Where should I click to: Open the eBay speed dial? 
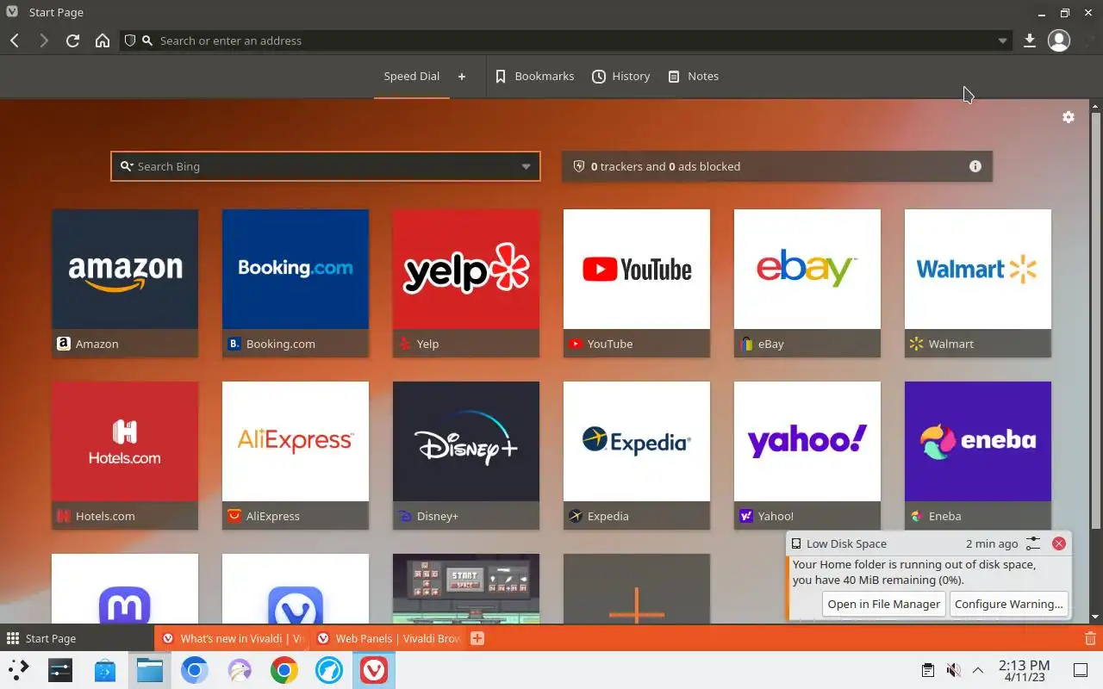pyautogui.click(x=807, y=283)
